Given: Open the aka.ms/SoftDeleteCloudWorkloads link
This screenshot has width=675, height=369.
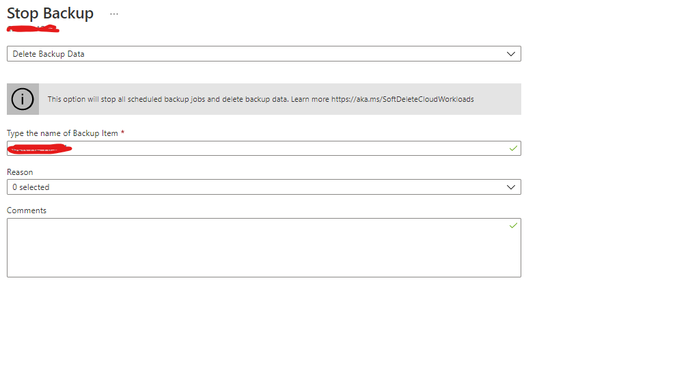Looking at the screenshot, I should 402,100.
